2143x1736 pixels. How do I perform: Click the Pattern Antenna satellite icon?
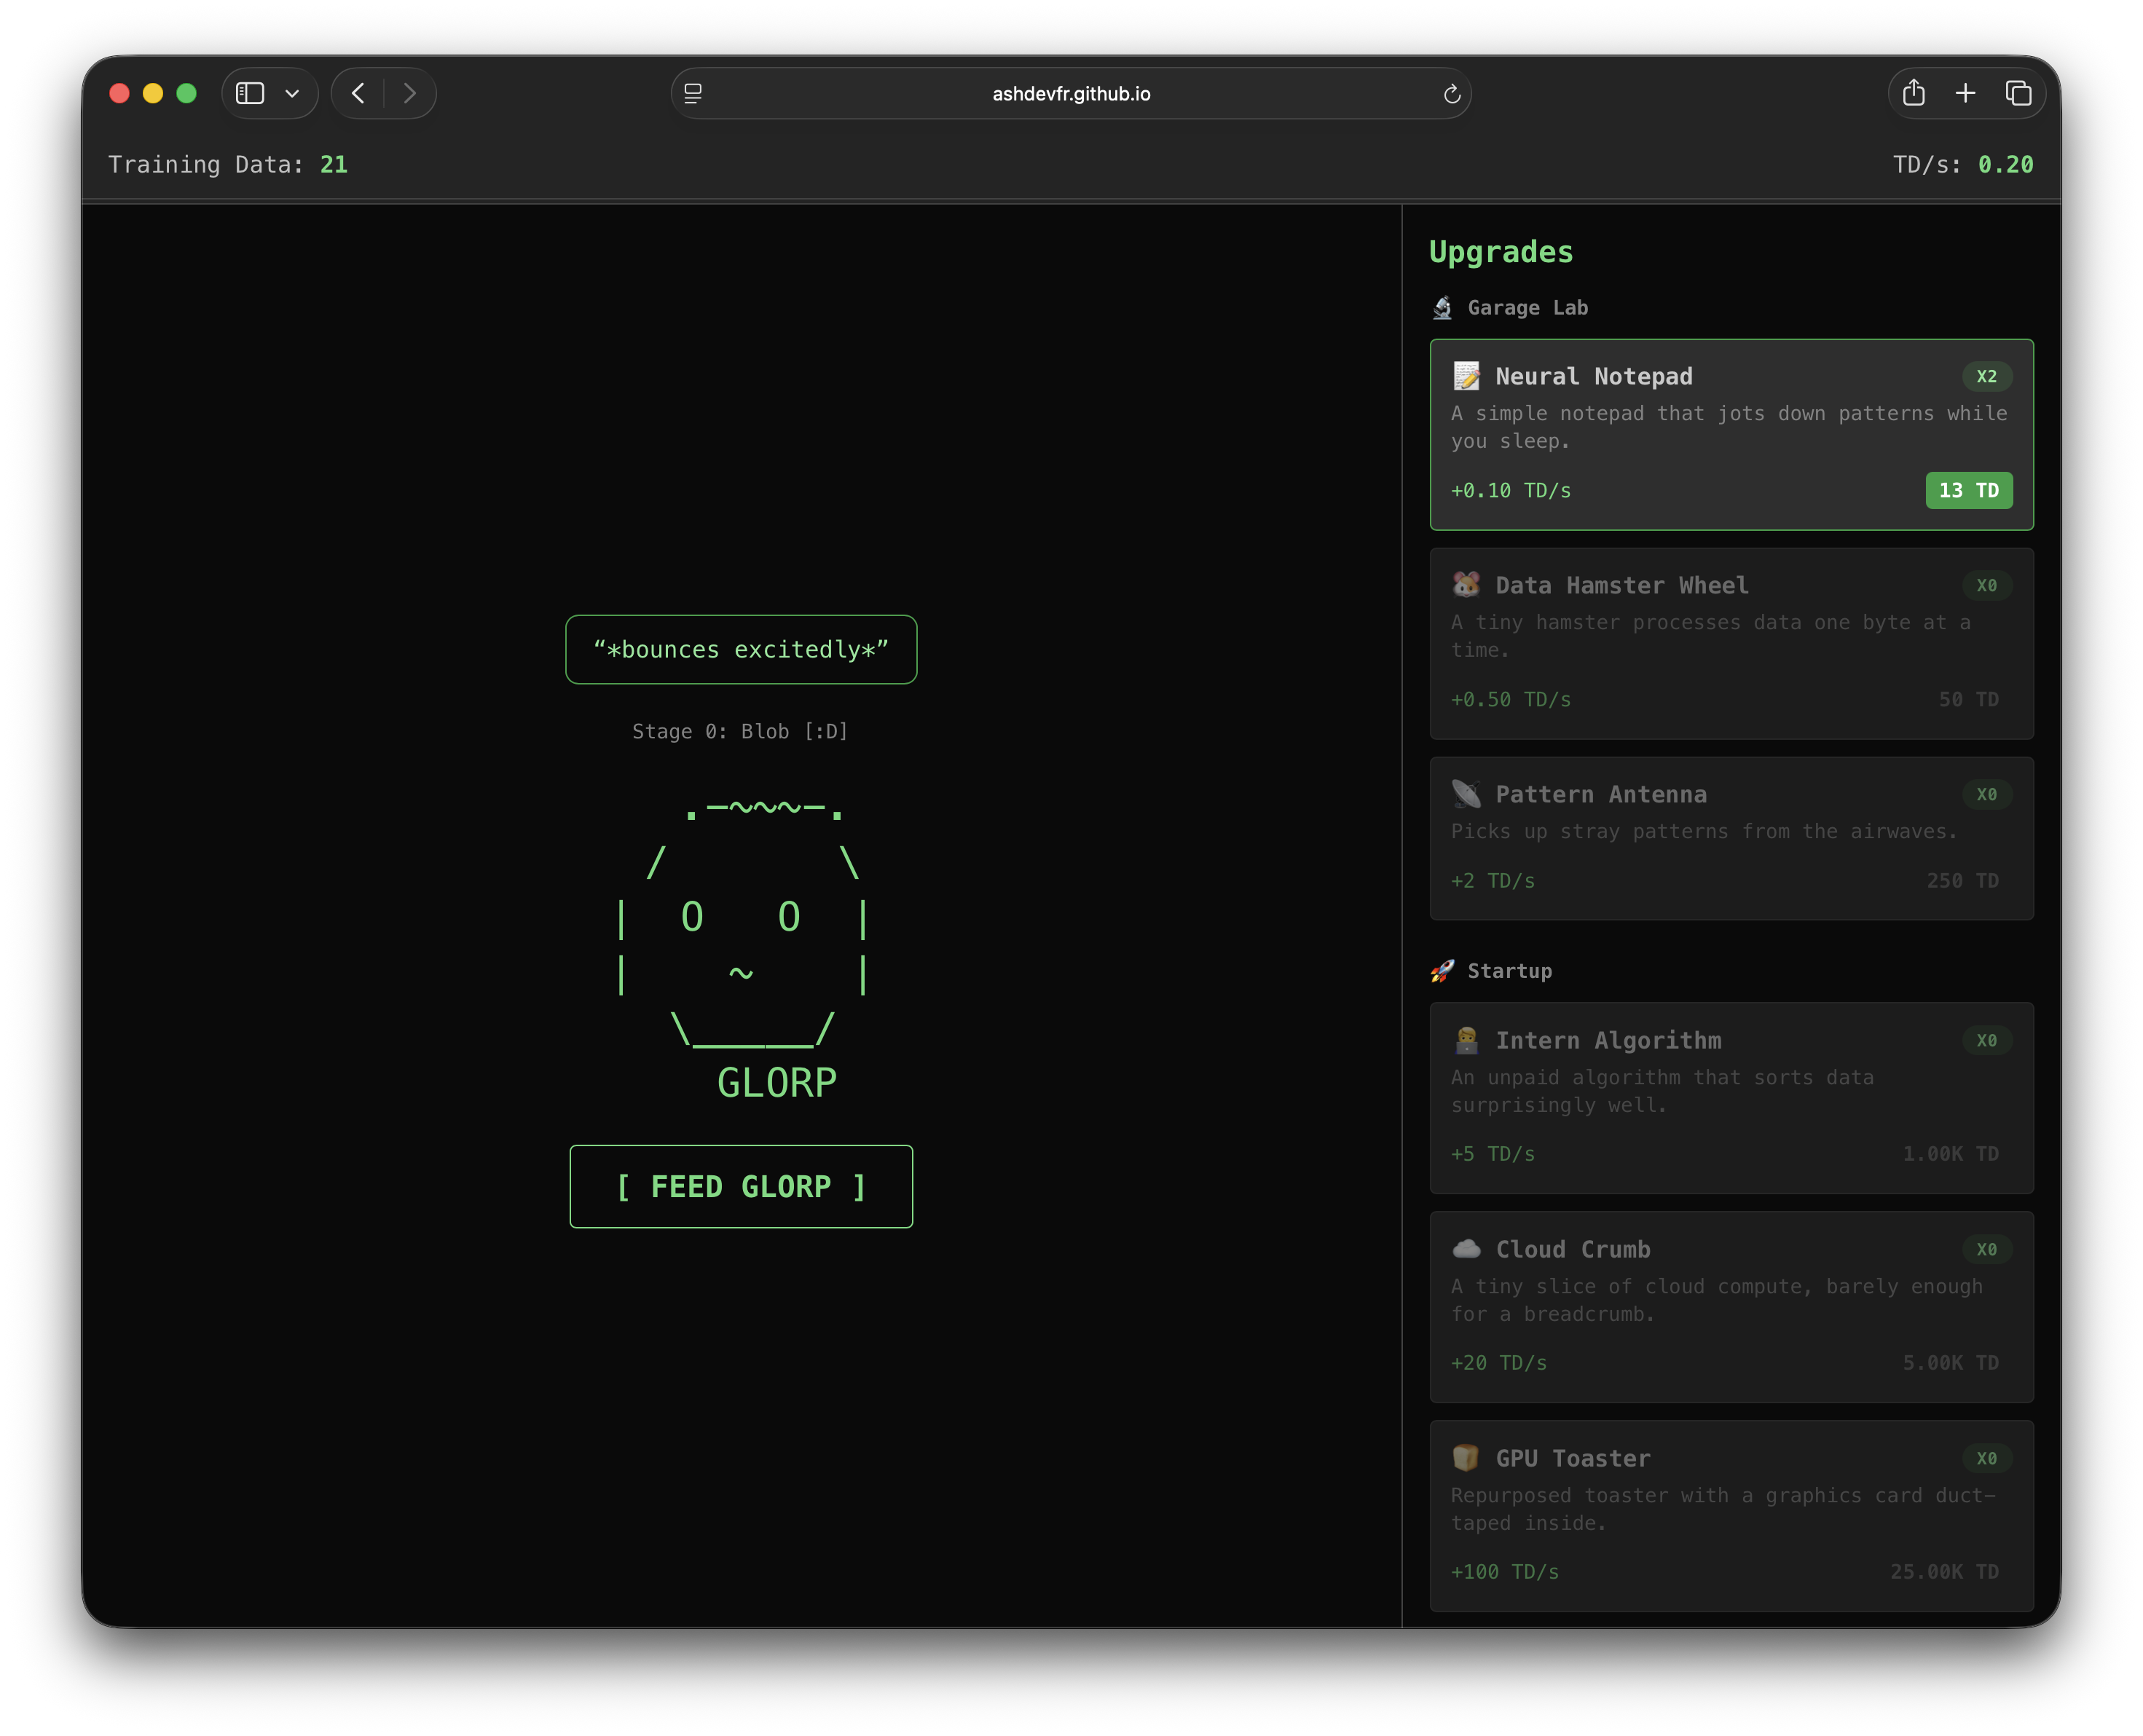point(1466,794)
